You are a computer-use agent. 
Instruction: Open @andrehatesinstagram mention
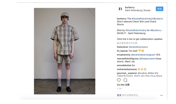(143, 55)
